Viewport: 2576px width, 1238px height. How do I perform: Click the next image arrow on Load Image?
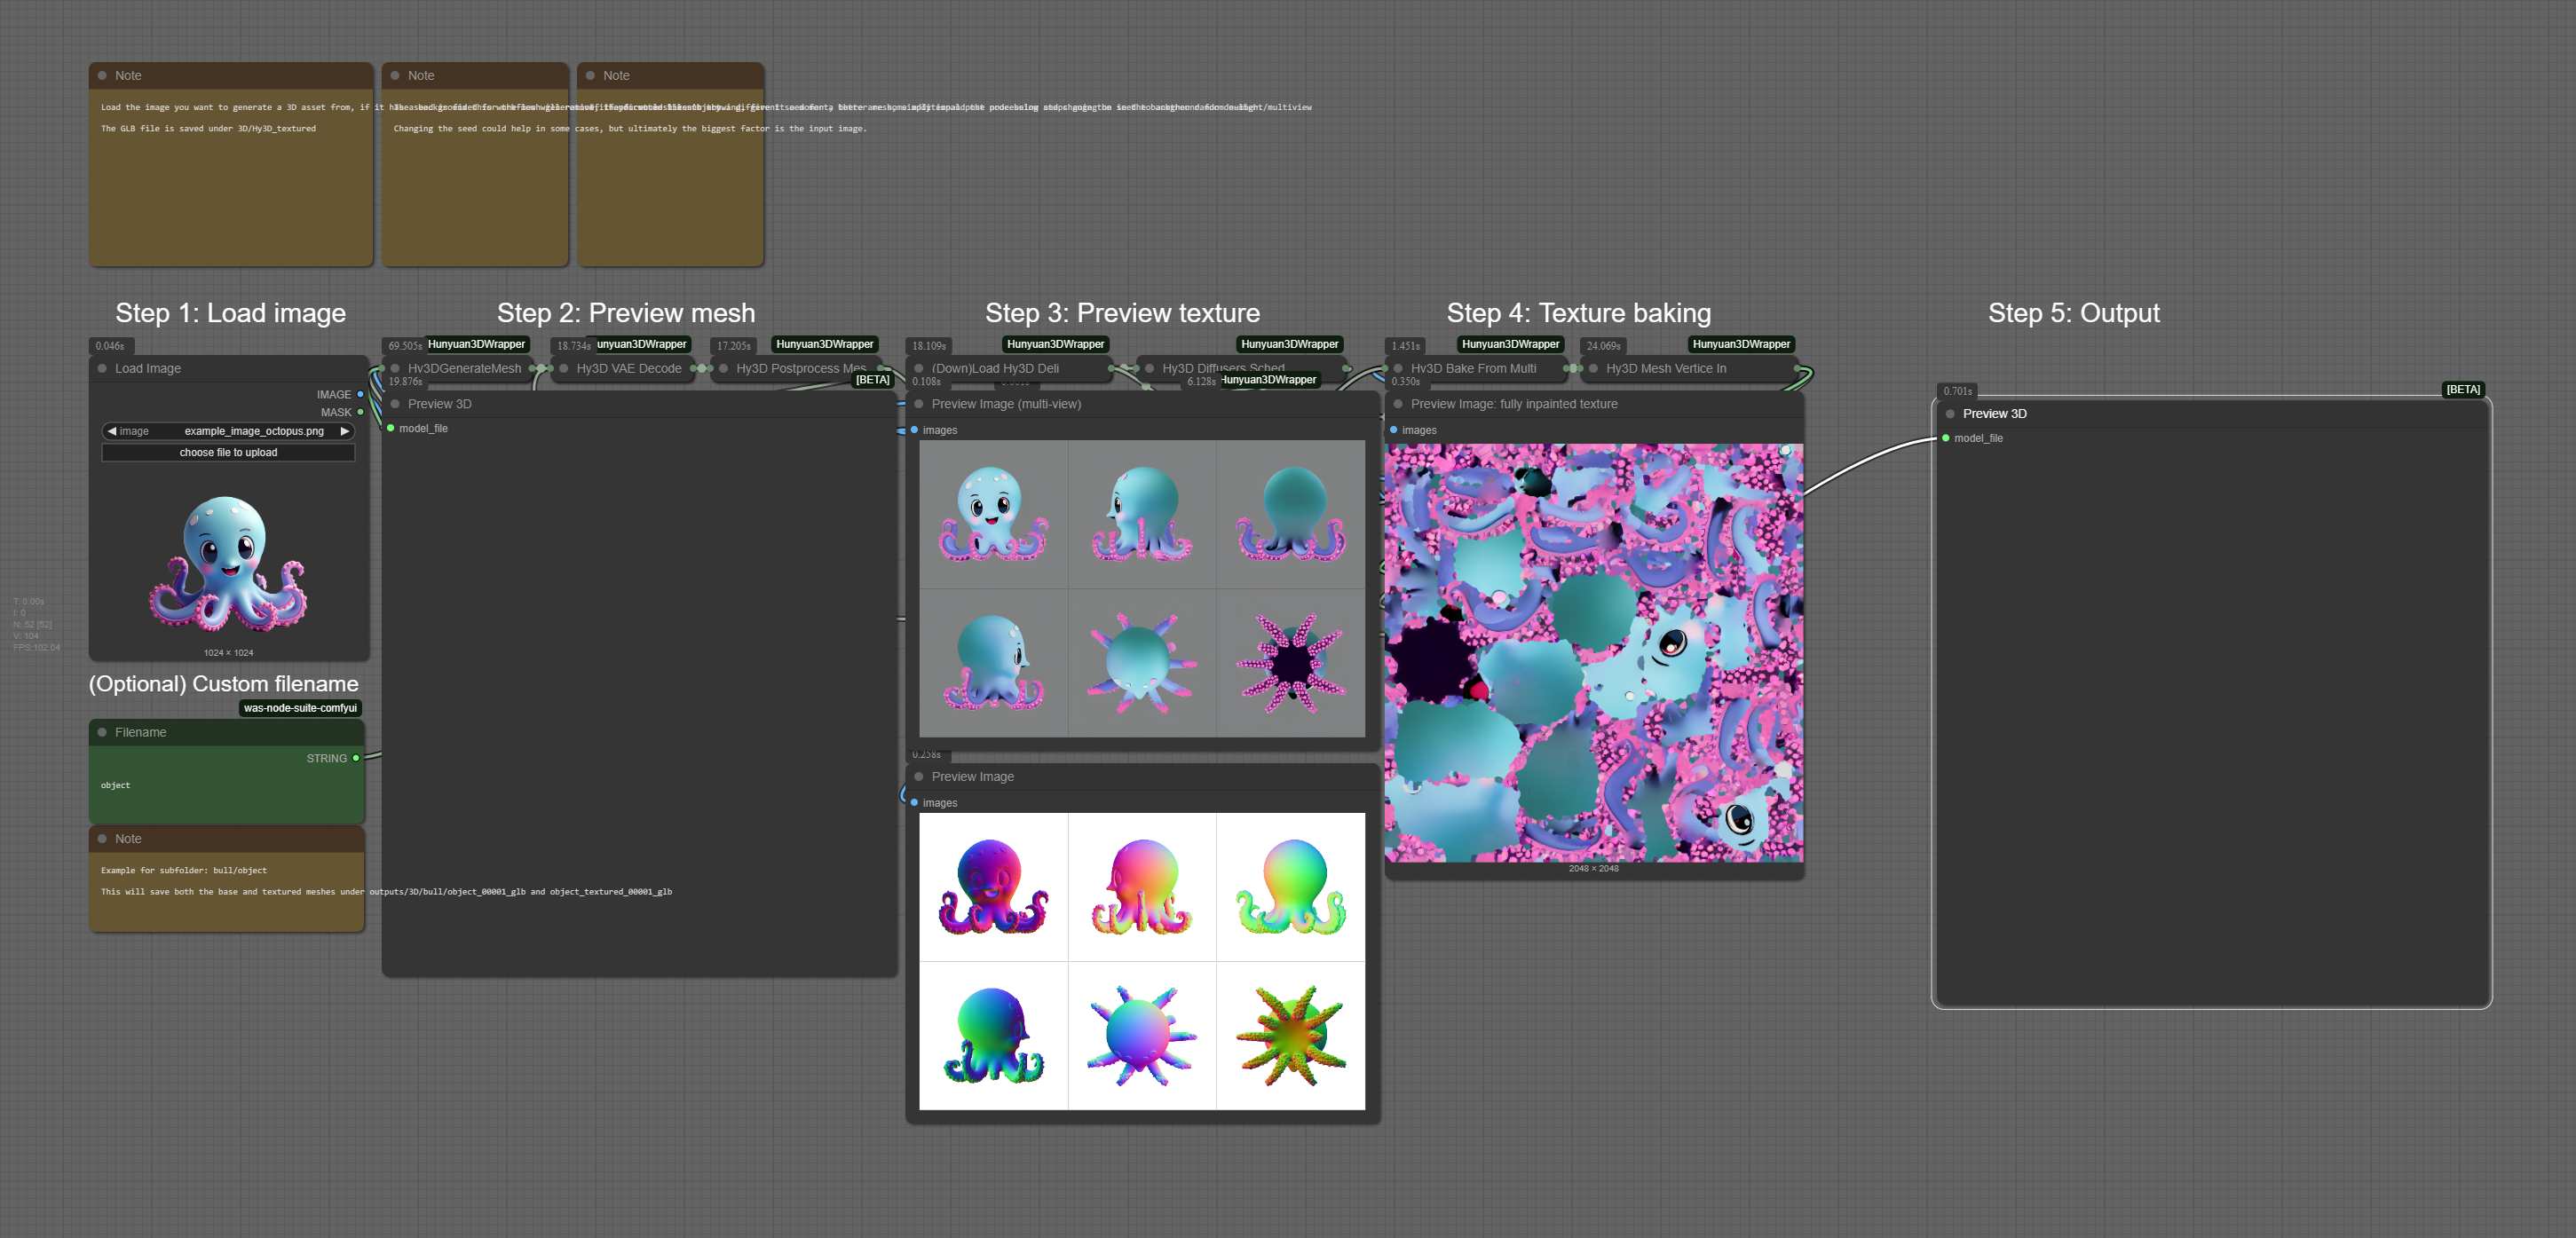point(346,431)
